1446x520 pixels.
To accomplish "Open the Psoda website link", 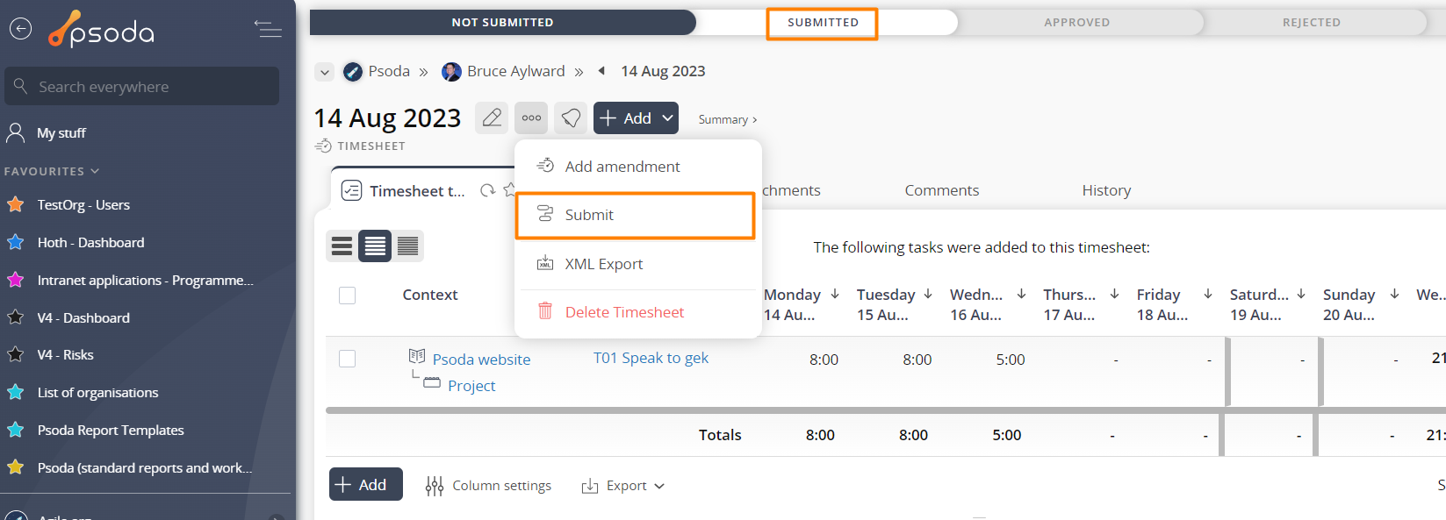I will point(481,360).
